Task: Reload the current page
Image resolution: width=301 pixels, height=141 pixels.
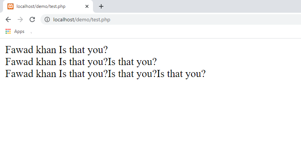Action: [x=32, y=19]
